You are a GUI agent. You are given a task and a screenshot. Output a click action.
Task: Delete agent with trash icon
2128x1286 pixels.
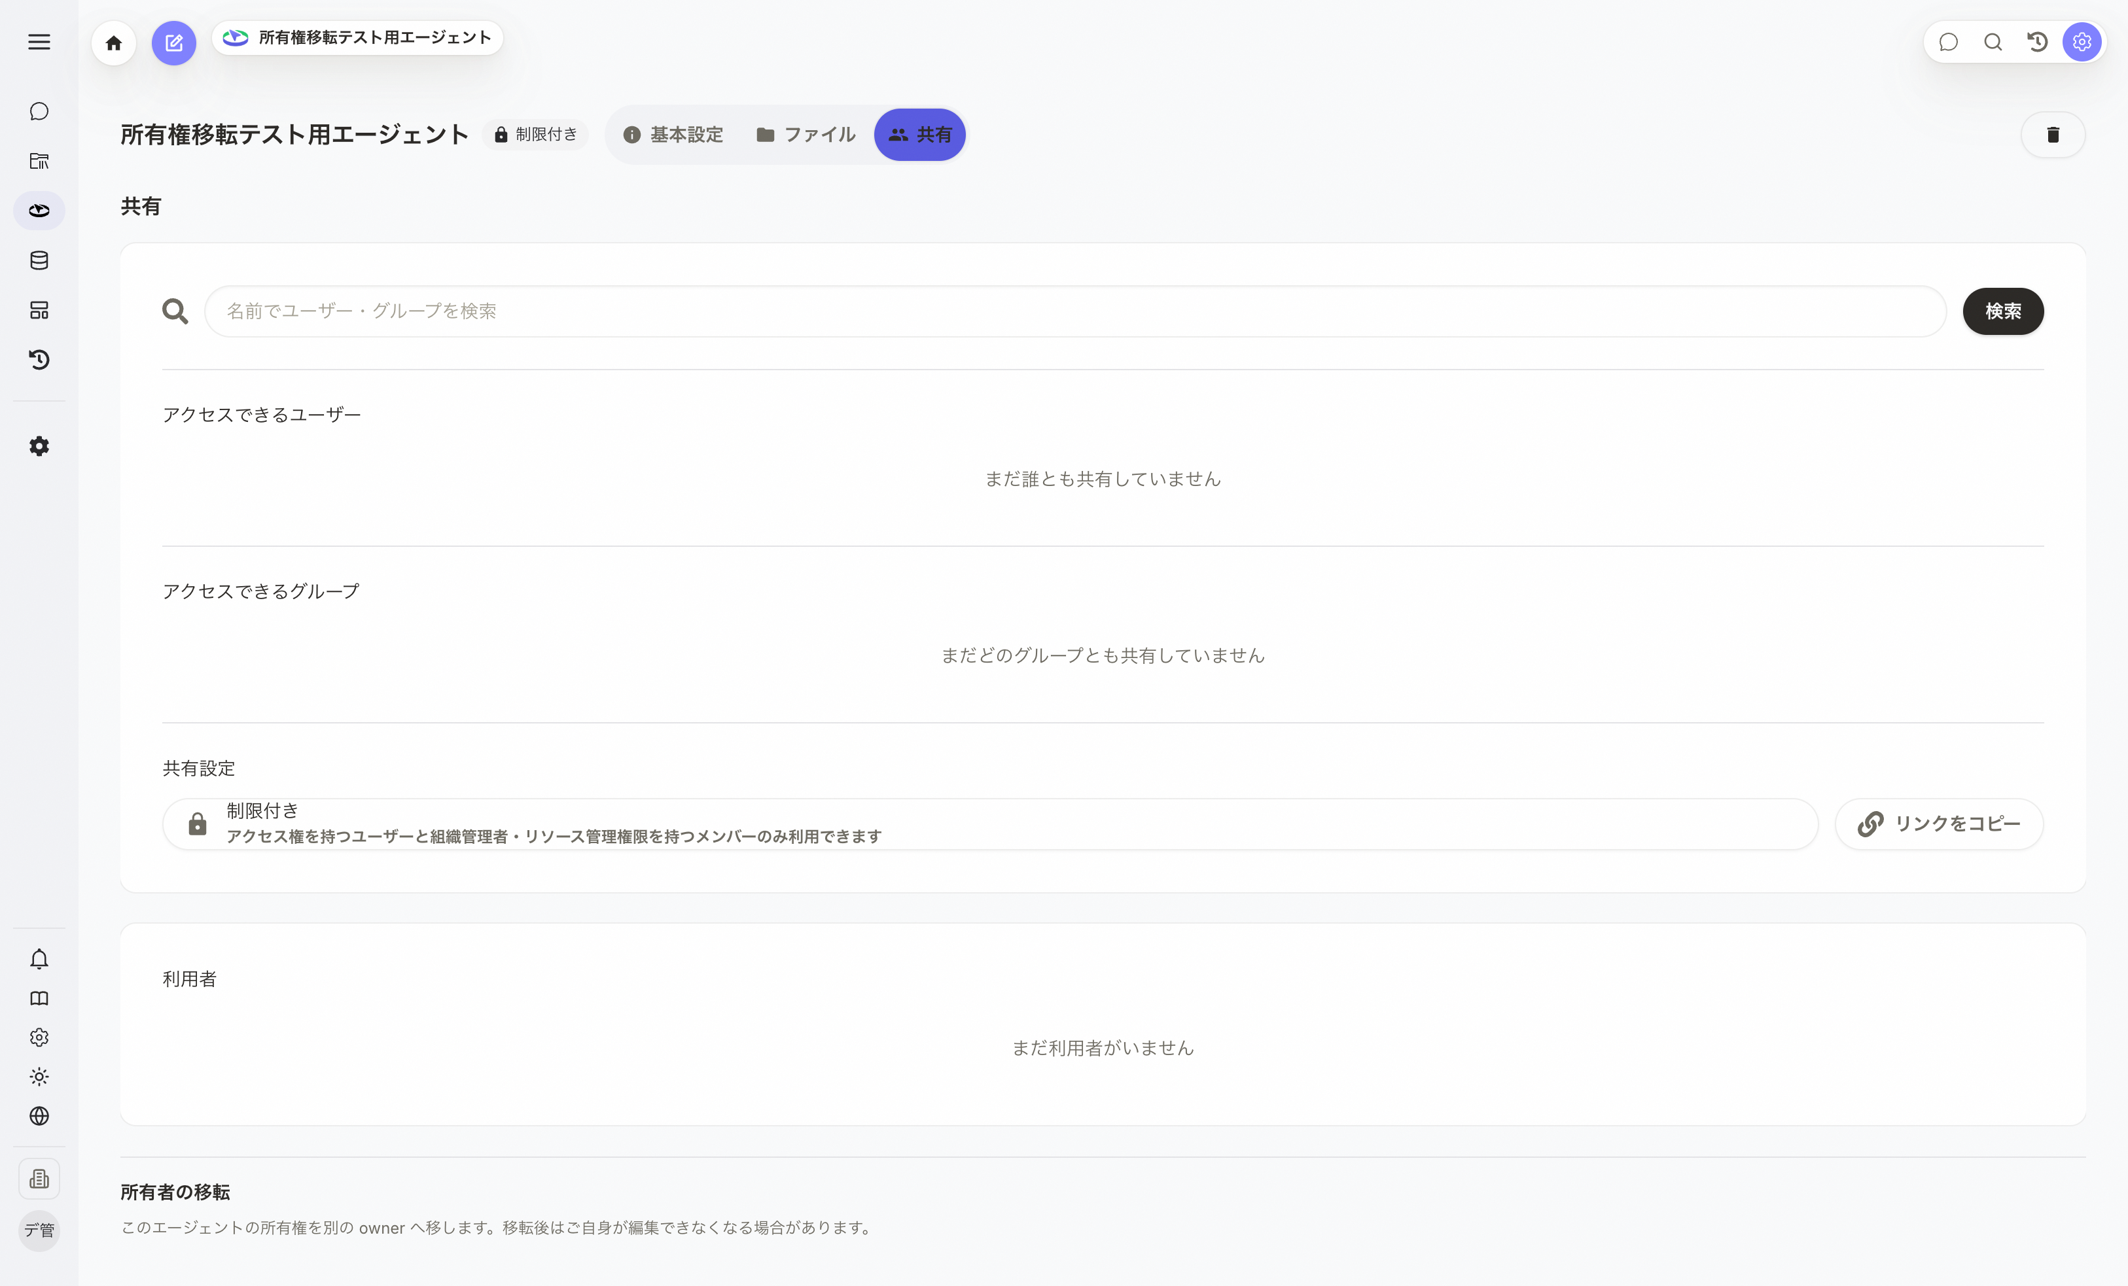(x=2053, y=135)
